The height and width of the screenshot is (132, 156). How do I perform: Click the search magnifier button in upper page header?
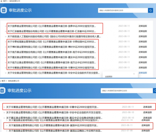(150, 10)
